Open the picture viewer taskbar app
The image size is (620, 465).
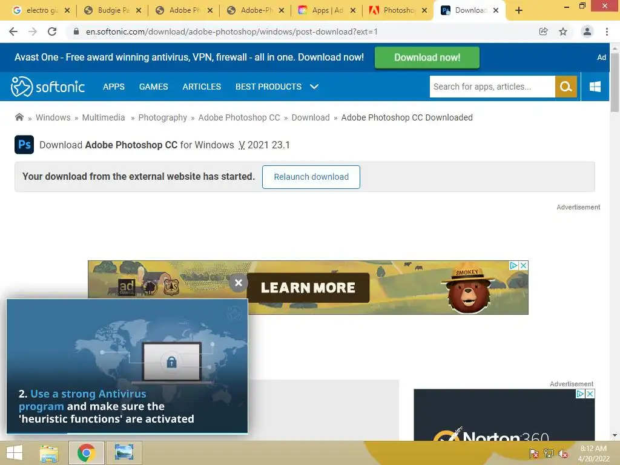124,453
